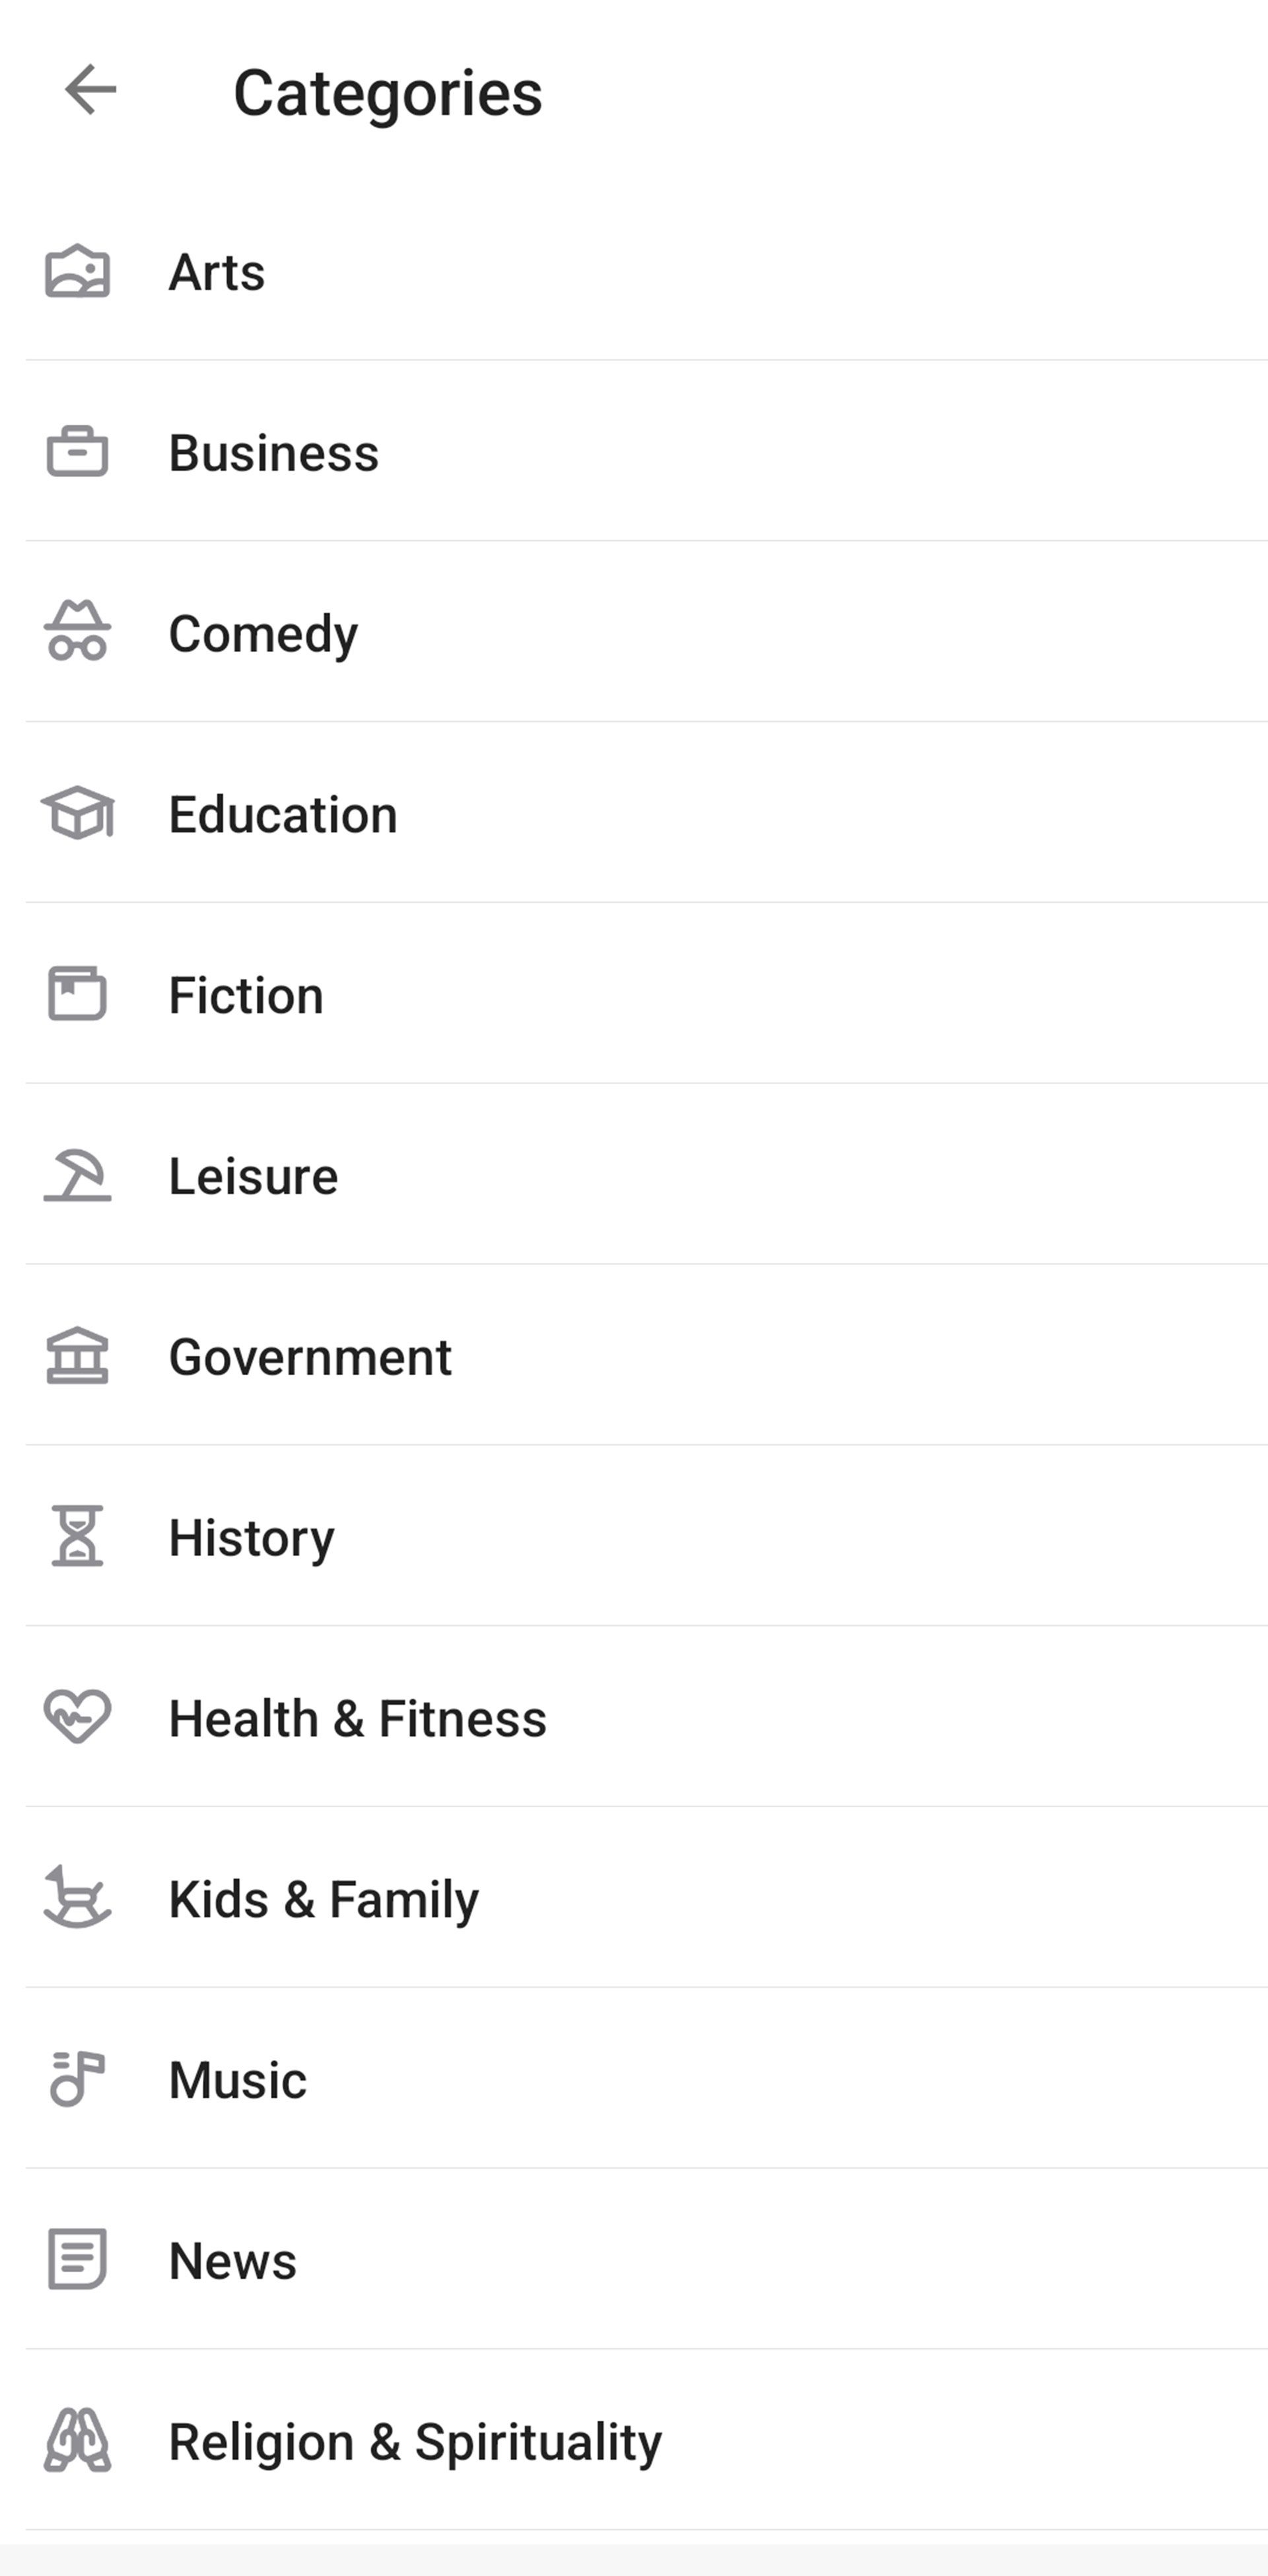Go to the Kids & Family category
This screenshot has width=1268, height=2576.
pyautogui.click(x=323, y=1899)
